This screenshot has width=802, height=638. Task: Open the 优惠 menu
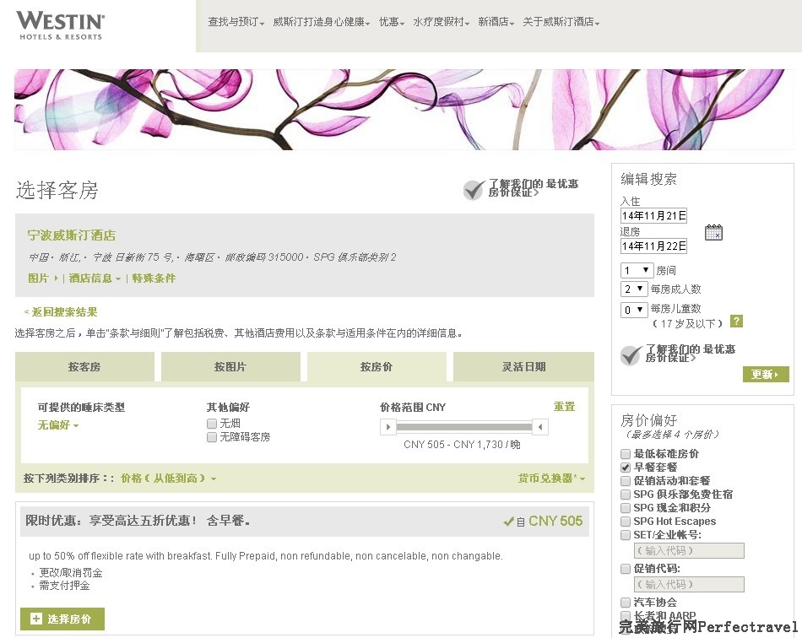(392, 22)
